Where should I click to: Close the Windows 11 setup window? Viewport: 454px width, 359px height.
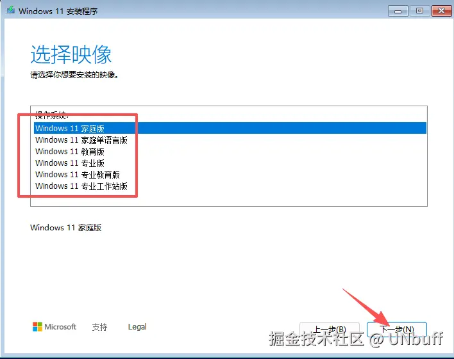coord(441,11)
